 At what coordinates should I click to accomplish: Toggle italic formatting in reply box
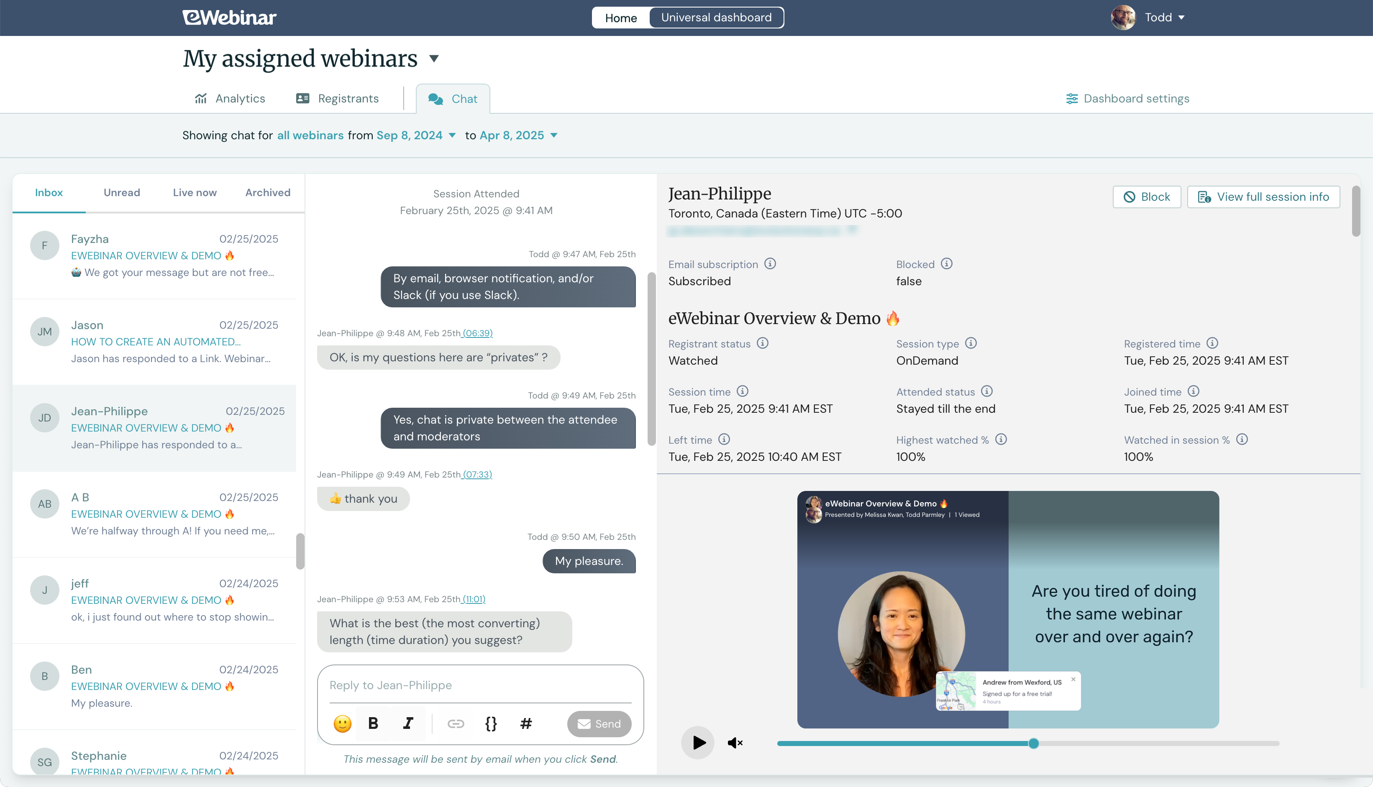pyautogui.click(x=408, y=724)
